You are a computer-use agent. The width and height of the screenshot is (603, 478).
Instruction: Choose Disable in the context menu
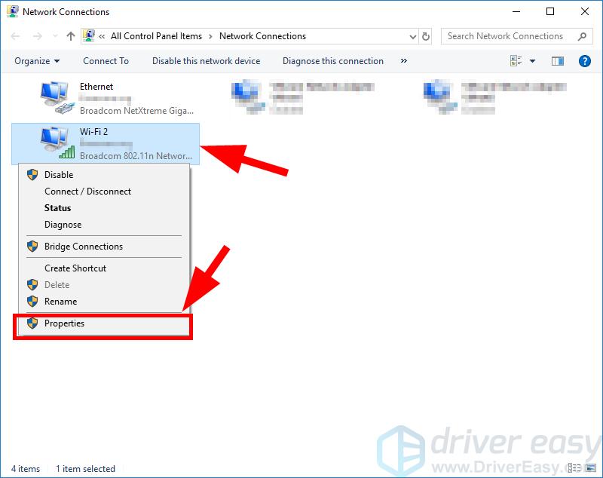point(59,175)
